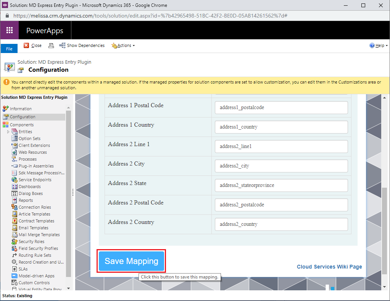Click the Dashboards icon in the sidebar
Screen dimensions: 390x301
point(15,187)
